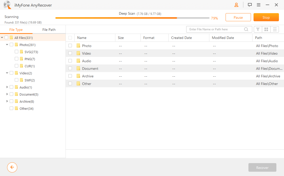This screenshot has width=284, height=176.
Task: Switch to list view of results
Action: click(x=275, y=29)
